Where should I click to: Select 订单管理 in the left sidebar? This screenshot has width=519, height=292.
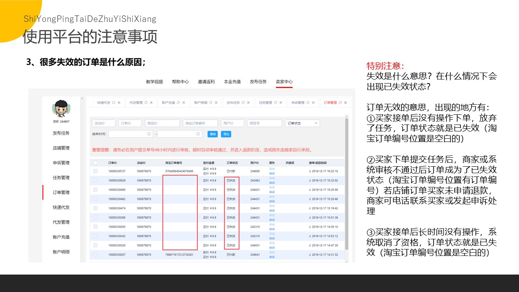tap(61, 193)
